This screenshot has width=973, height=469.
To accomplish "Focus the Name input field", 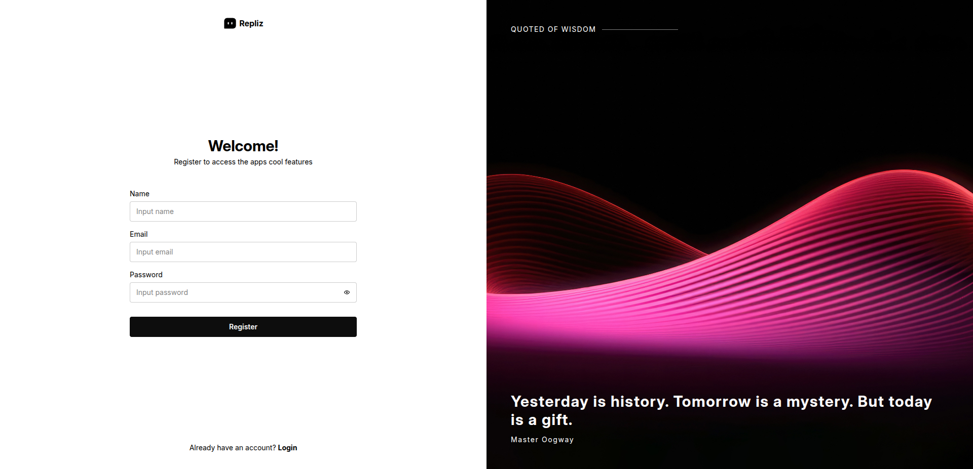I will 243,211.
